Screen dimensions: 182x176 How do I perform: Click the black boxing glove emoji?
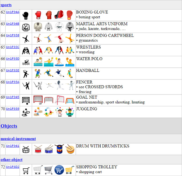coord(26,15)
